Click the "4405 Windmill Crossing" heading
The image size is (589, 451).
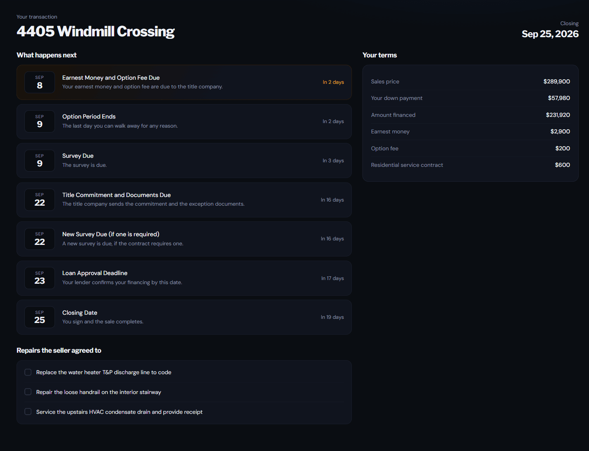tap(95, 31)
